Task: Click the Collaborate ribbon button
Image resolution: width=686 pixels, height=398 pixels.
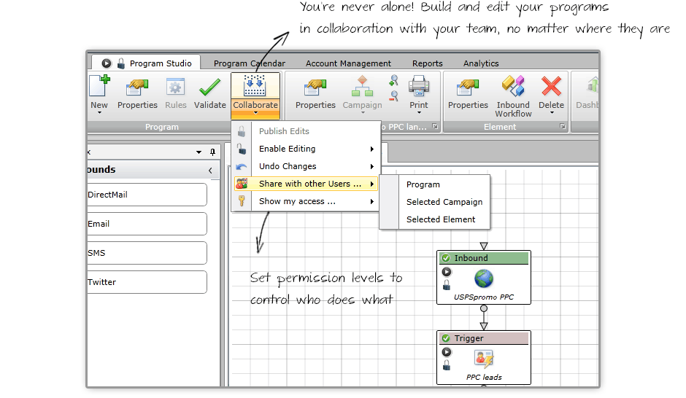Action: click(x=255, y=93)
